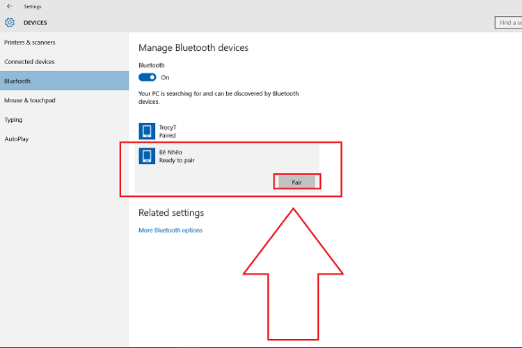Click the Find a setting search box

pyautogui.click(x=508, y=23)
